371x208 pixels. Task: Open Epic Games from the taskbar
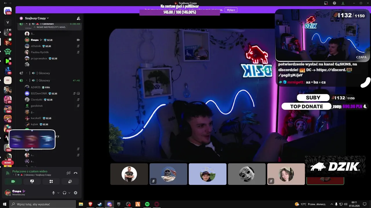119,204
